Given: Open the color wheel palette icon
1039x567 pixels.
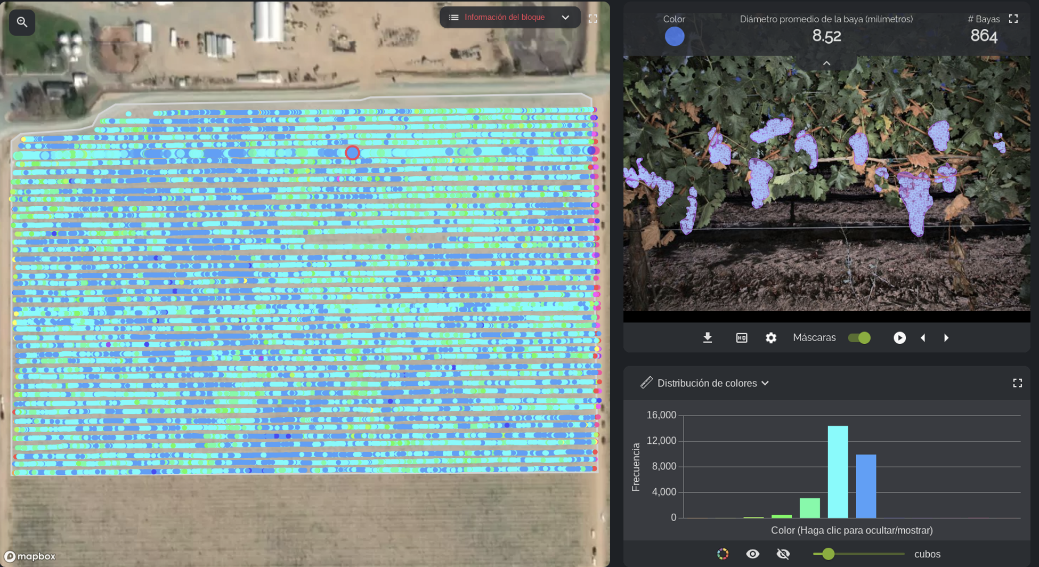Looking at the screenshot, I should click(x=723, y=554).
